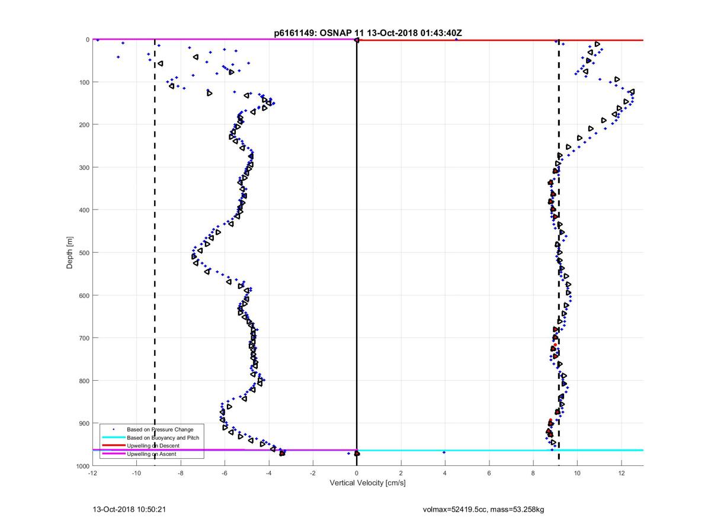Click velocity tick label 12
The image size is (711, 524).
pyautogui.click(x=621, y=472)
